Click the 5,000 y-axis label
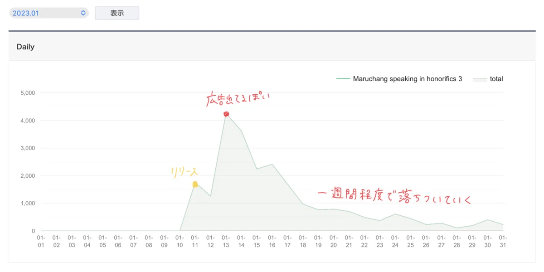Viewport: 544px width, 272px height. click(x=27, y=93)
